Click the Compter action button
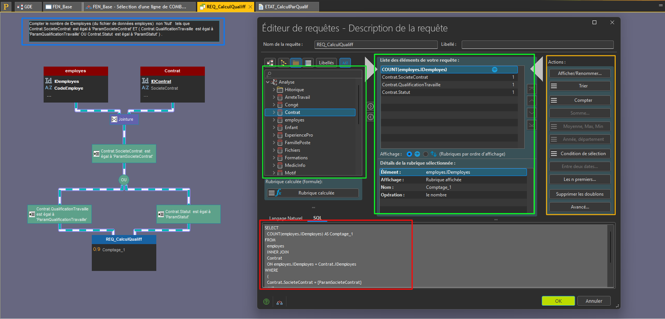Viewport: 665px width, 319px height. tap(580, 100)
